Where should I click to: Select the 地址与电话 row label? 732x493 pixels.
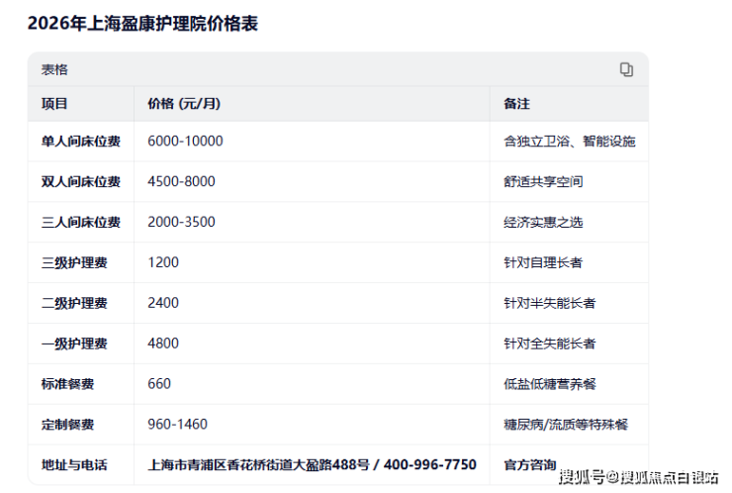pyautogui.click(x=74, y=464)
